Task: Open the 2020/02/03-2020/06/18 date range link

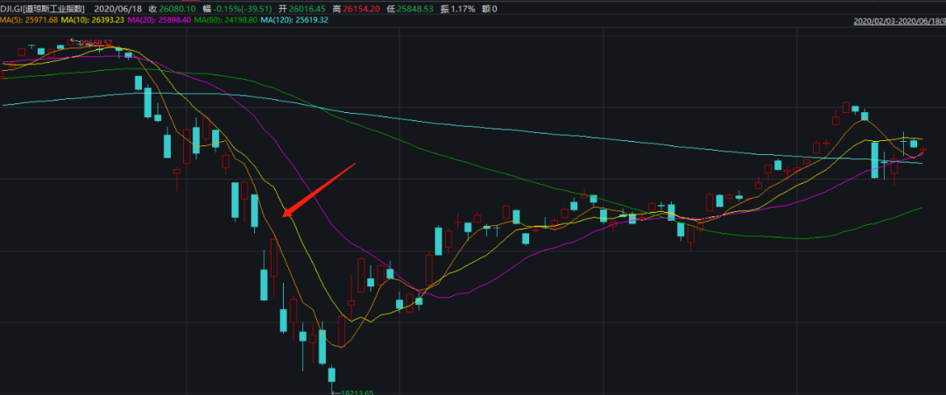Action: [x=900, y=21]
